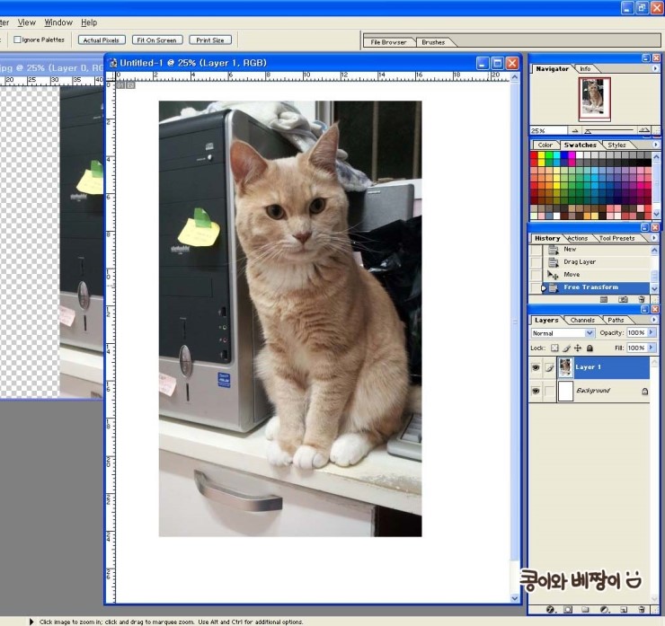
Task: Switch to the Tool Presets tab
Action: coord(616,239)
